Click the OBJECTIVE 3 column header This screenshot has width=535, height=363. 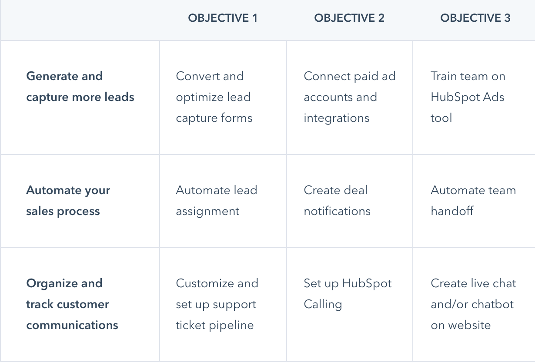[475, 18]
